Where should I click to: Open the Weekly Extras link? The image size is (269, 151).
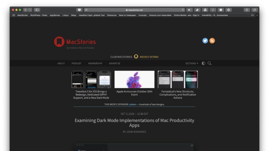pos(149,57)
